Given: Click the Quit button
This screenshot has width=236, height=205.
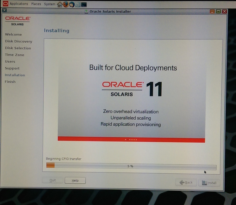Looking at the screenshot, I should (x=53, y=180).
